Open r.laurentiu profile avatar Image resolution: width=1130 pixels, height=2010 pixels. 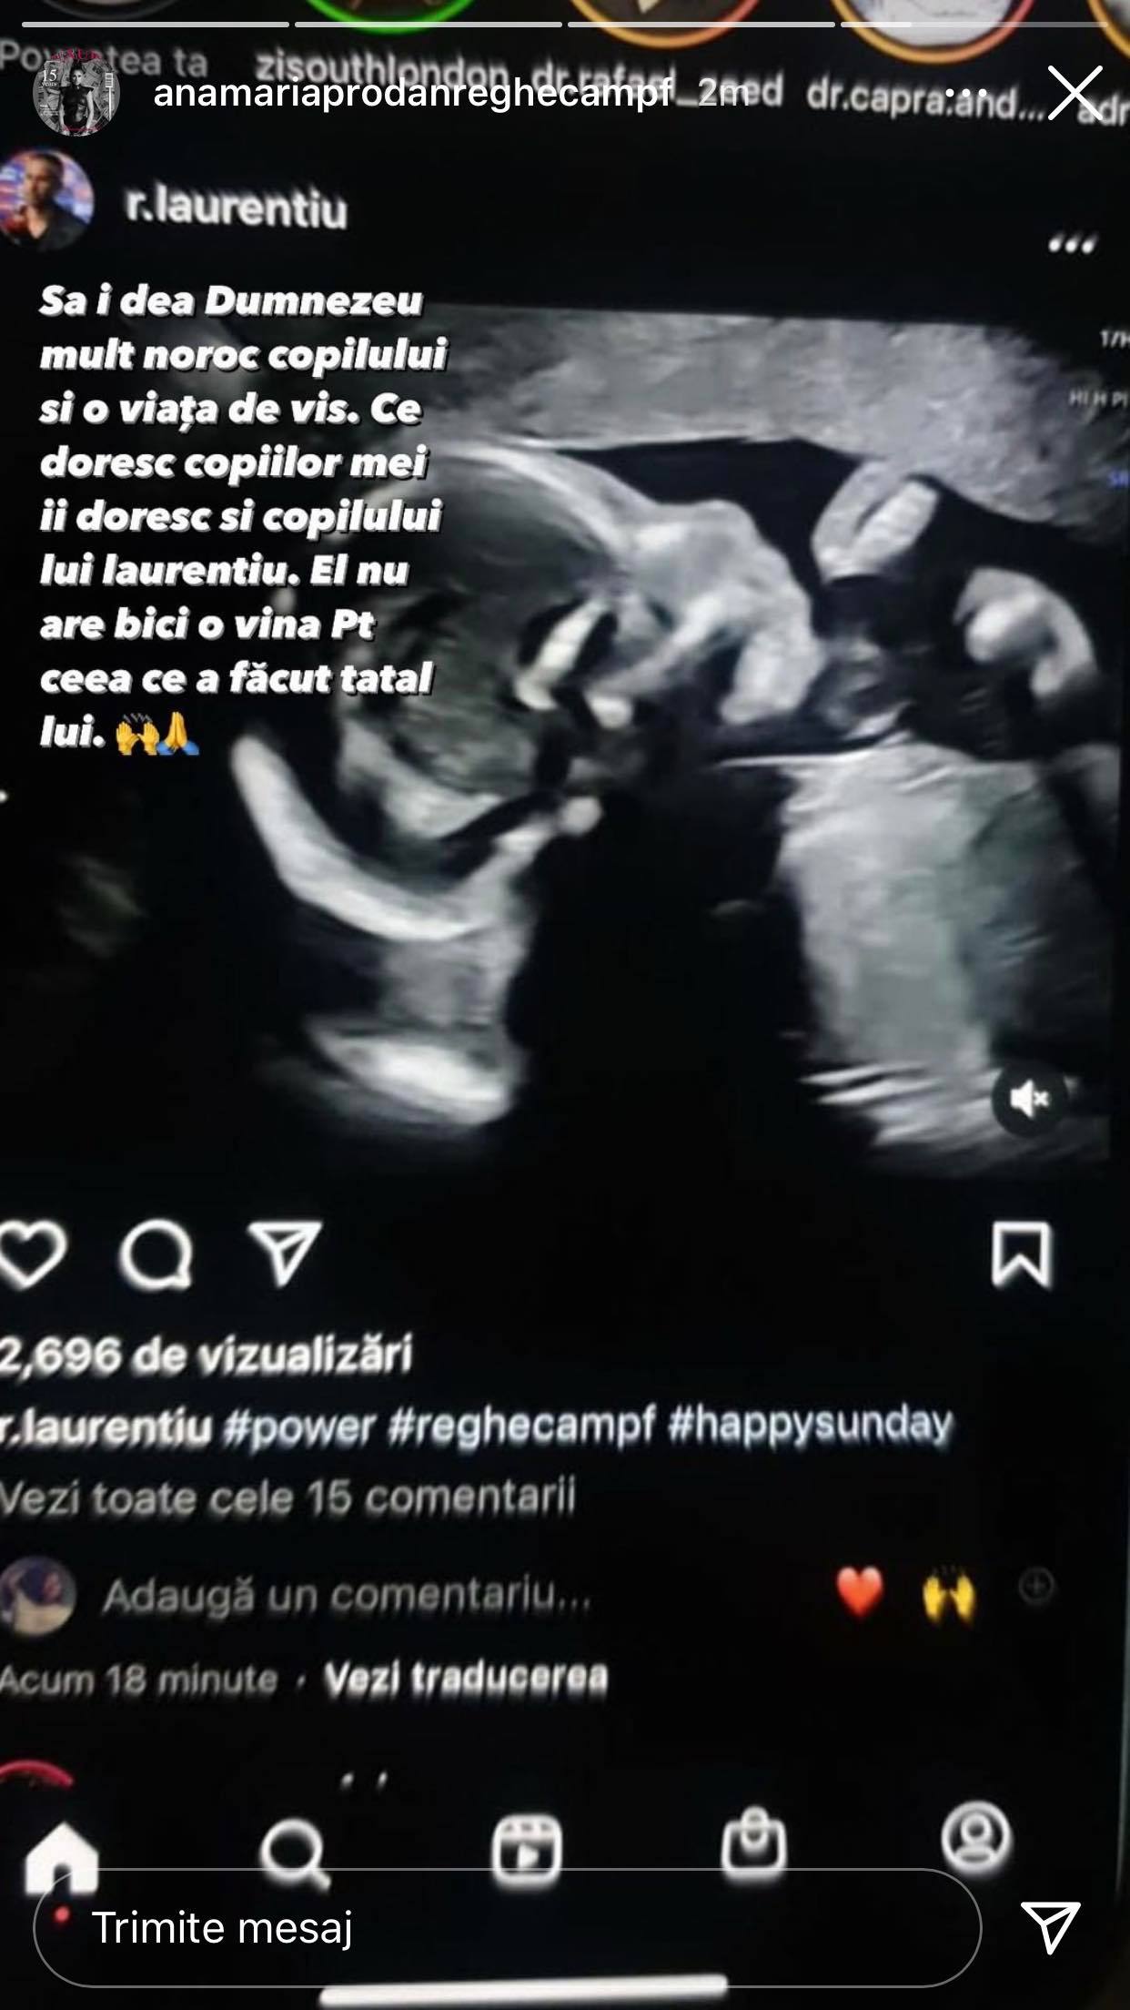pos(45,200)
